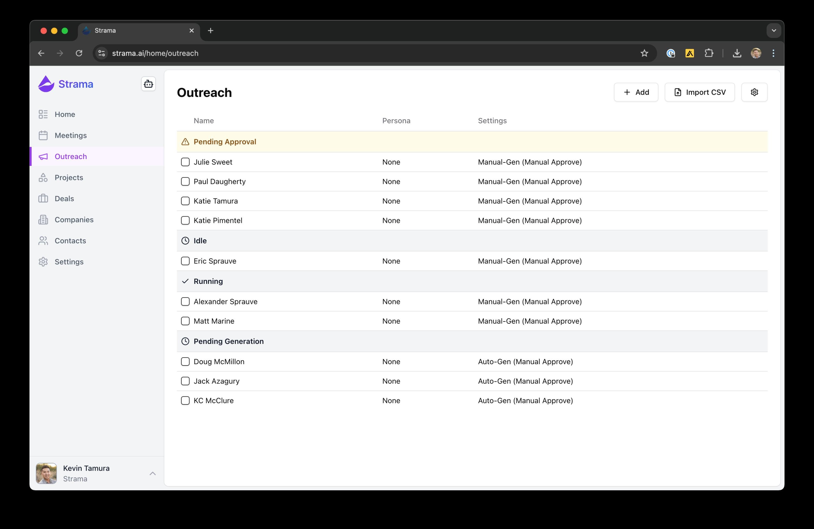The image size is (814, 529).
Task: Click the Chrome profile avatar
Action: [756, 53]
